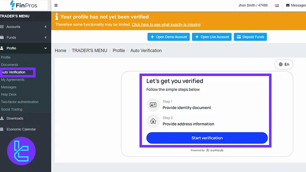Click the UK flag language icon
Screen dimensions: 306x172
pos(277,5)
